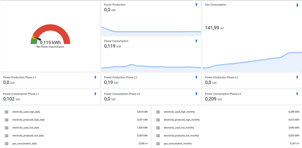Click the lightning icon on Power Consumption card
The width and height of the screenshot is (302, 148).
[196, 41]
